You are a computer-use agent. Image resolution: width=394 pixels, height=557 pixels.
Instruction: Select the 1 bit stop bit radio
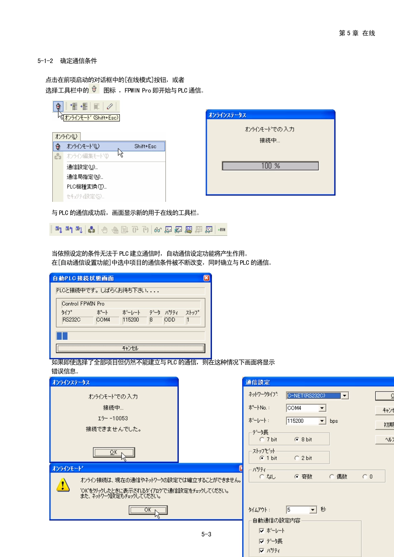(x=262, y=458)
